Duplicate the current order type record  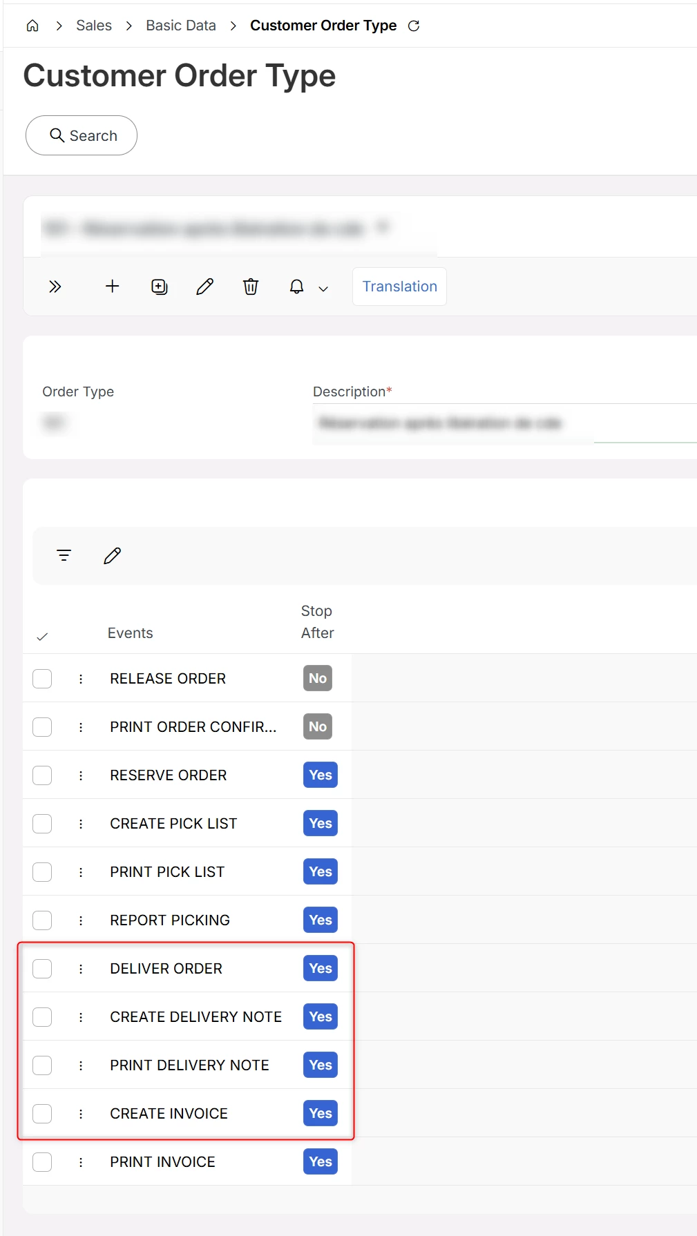click(159, 287)
